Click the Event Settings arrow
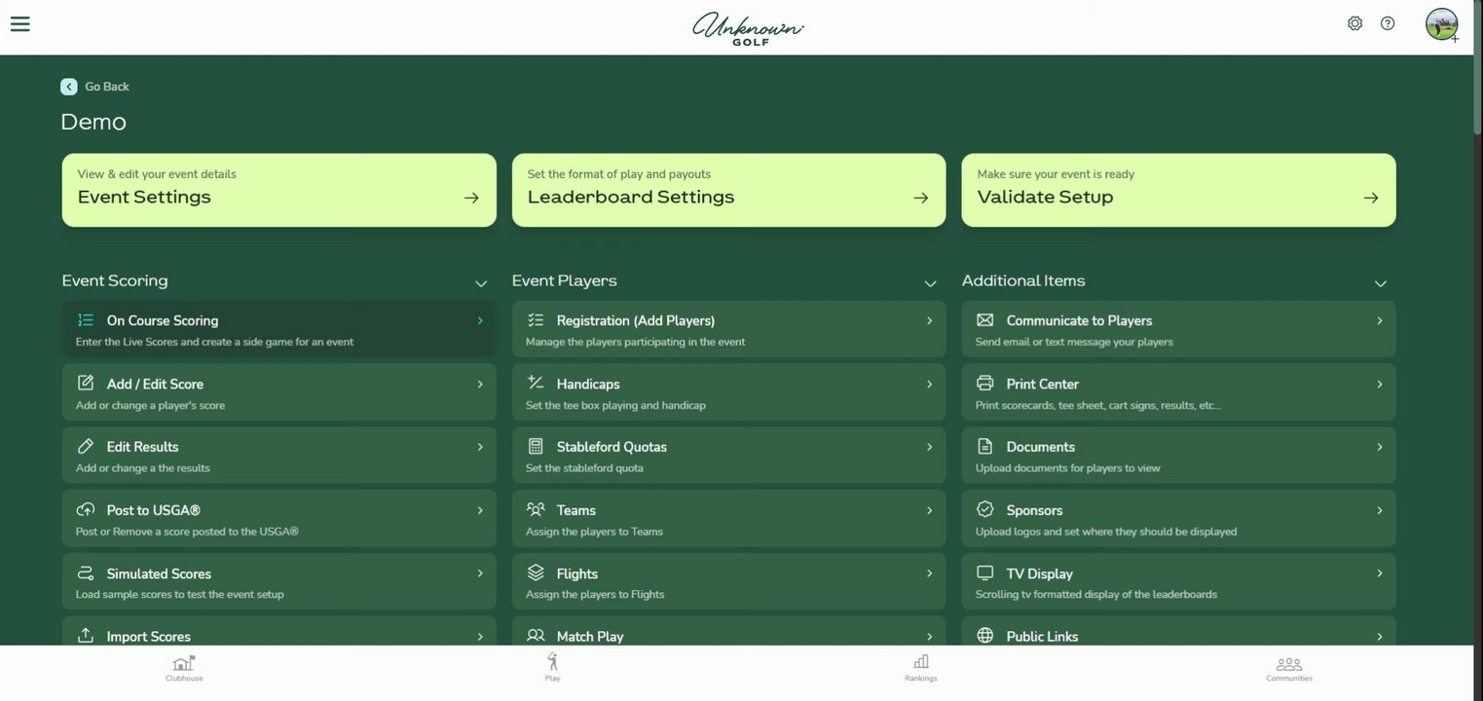This screenshot has height=701, width=1483. coord(471,198)
